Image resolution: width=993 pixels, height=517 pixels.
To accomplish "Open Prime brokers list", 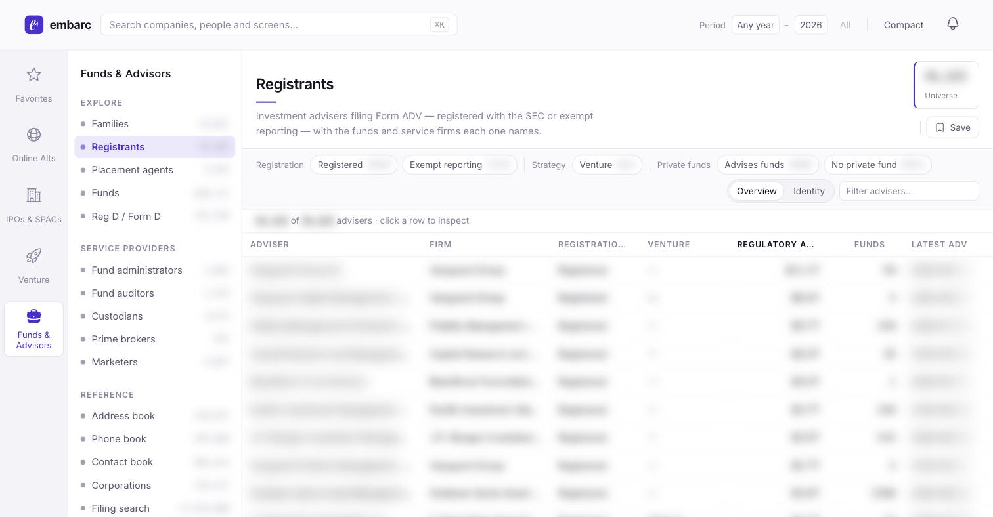I will point(155,339).
